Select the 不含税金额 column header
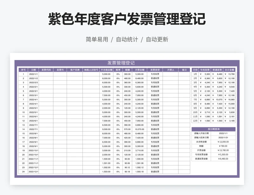The width and height of the screenshot is (254, 195). point(106,70)
